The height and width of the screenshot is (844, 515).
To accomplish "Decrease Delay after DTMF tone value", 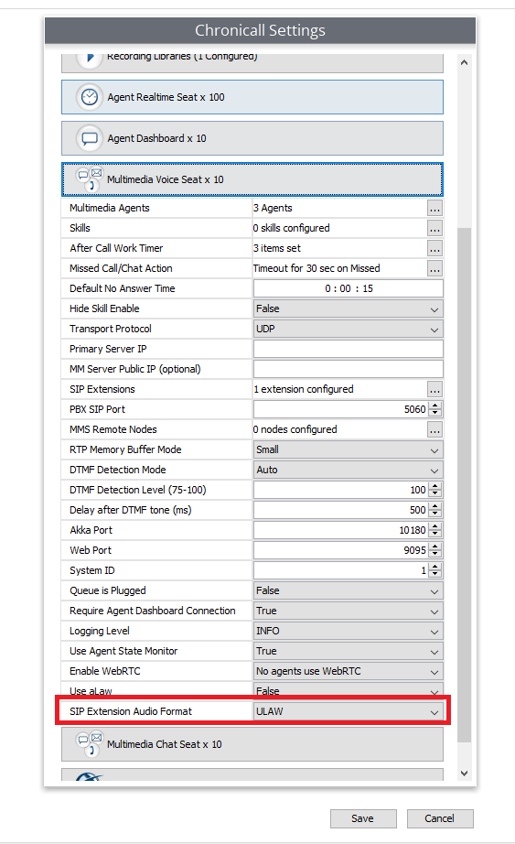I will (x=435, y=514).
